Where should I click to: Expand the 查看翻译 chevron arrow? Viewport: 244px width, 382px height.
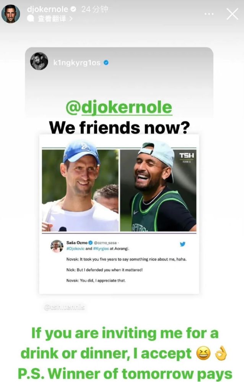(x=71, y=18)
